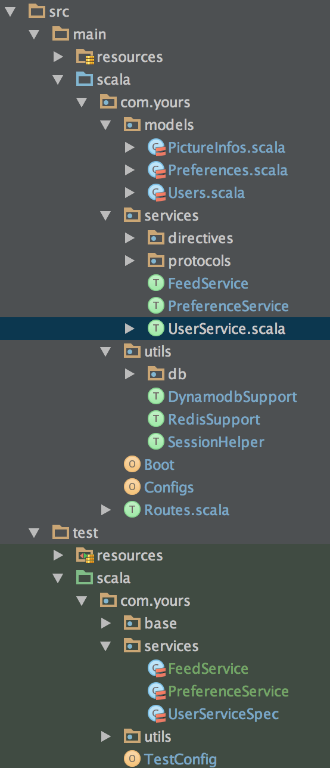Click the green test scala folder icon
The height and width of the screenshot is (768, 330).
point(85,578)
